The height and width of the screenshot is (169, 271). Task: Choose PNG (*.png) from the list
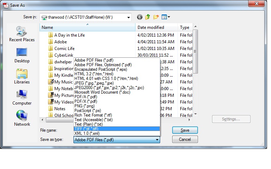[x=116, y=106]
